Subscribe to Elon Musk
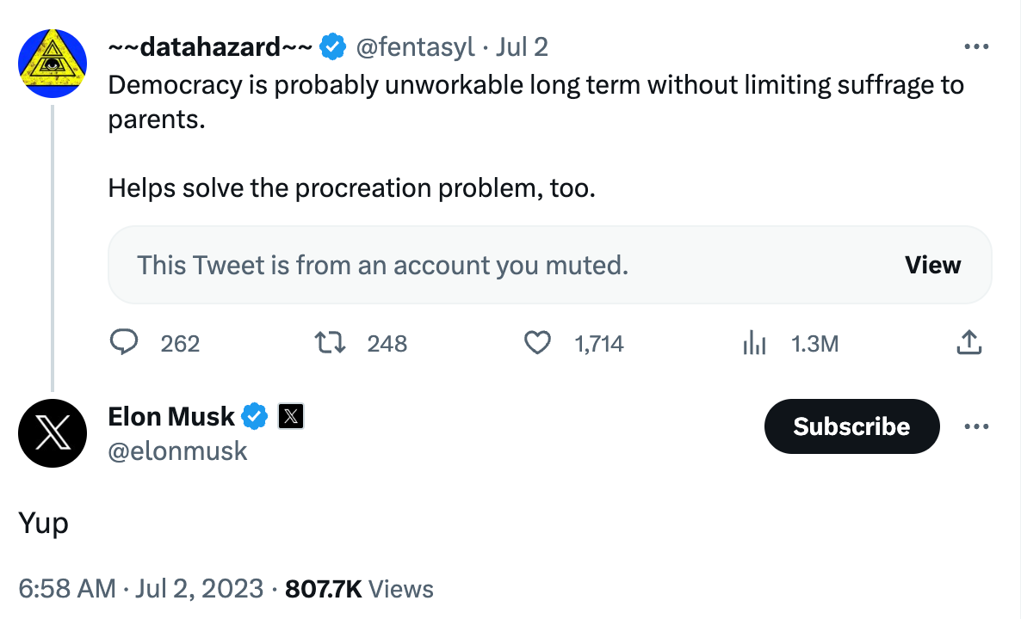The image size is (1021, 619). tap(851, 426)
